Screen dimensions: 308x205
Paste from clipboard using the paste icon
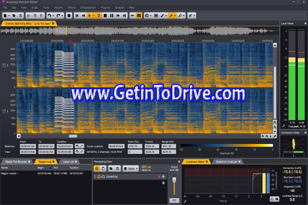pos(41,15)
